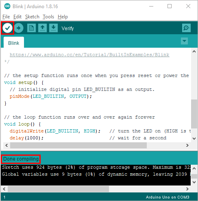Open the Serial Monitor magnifier icon
This screenshot has height=201, width=198.
pyautogui.click(x=186, y=28)
